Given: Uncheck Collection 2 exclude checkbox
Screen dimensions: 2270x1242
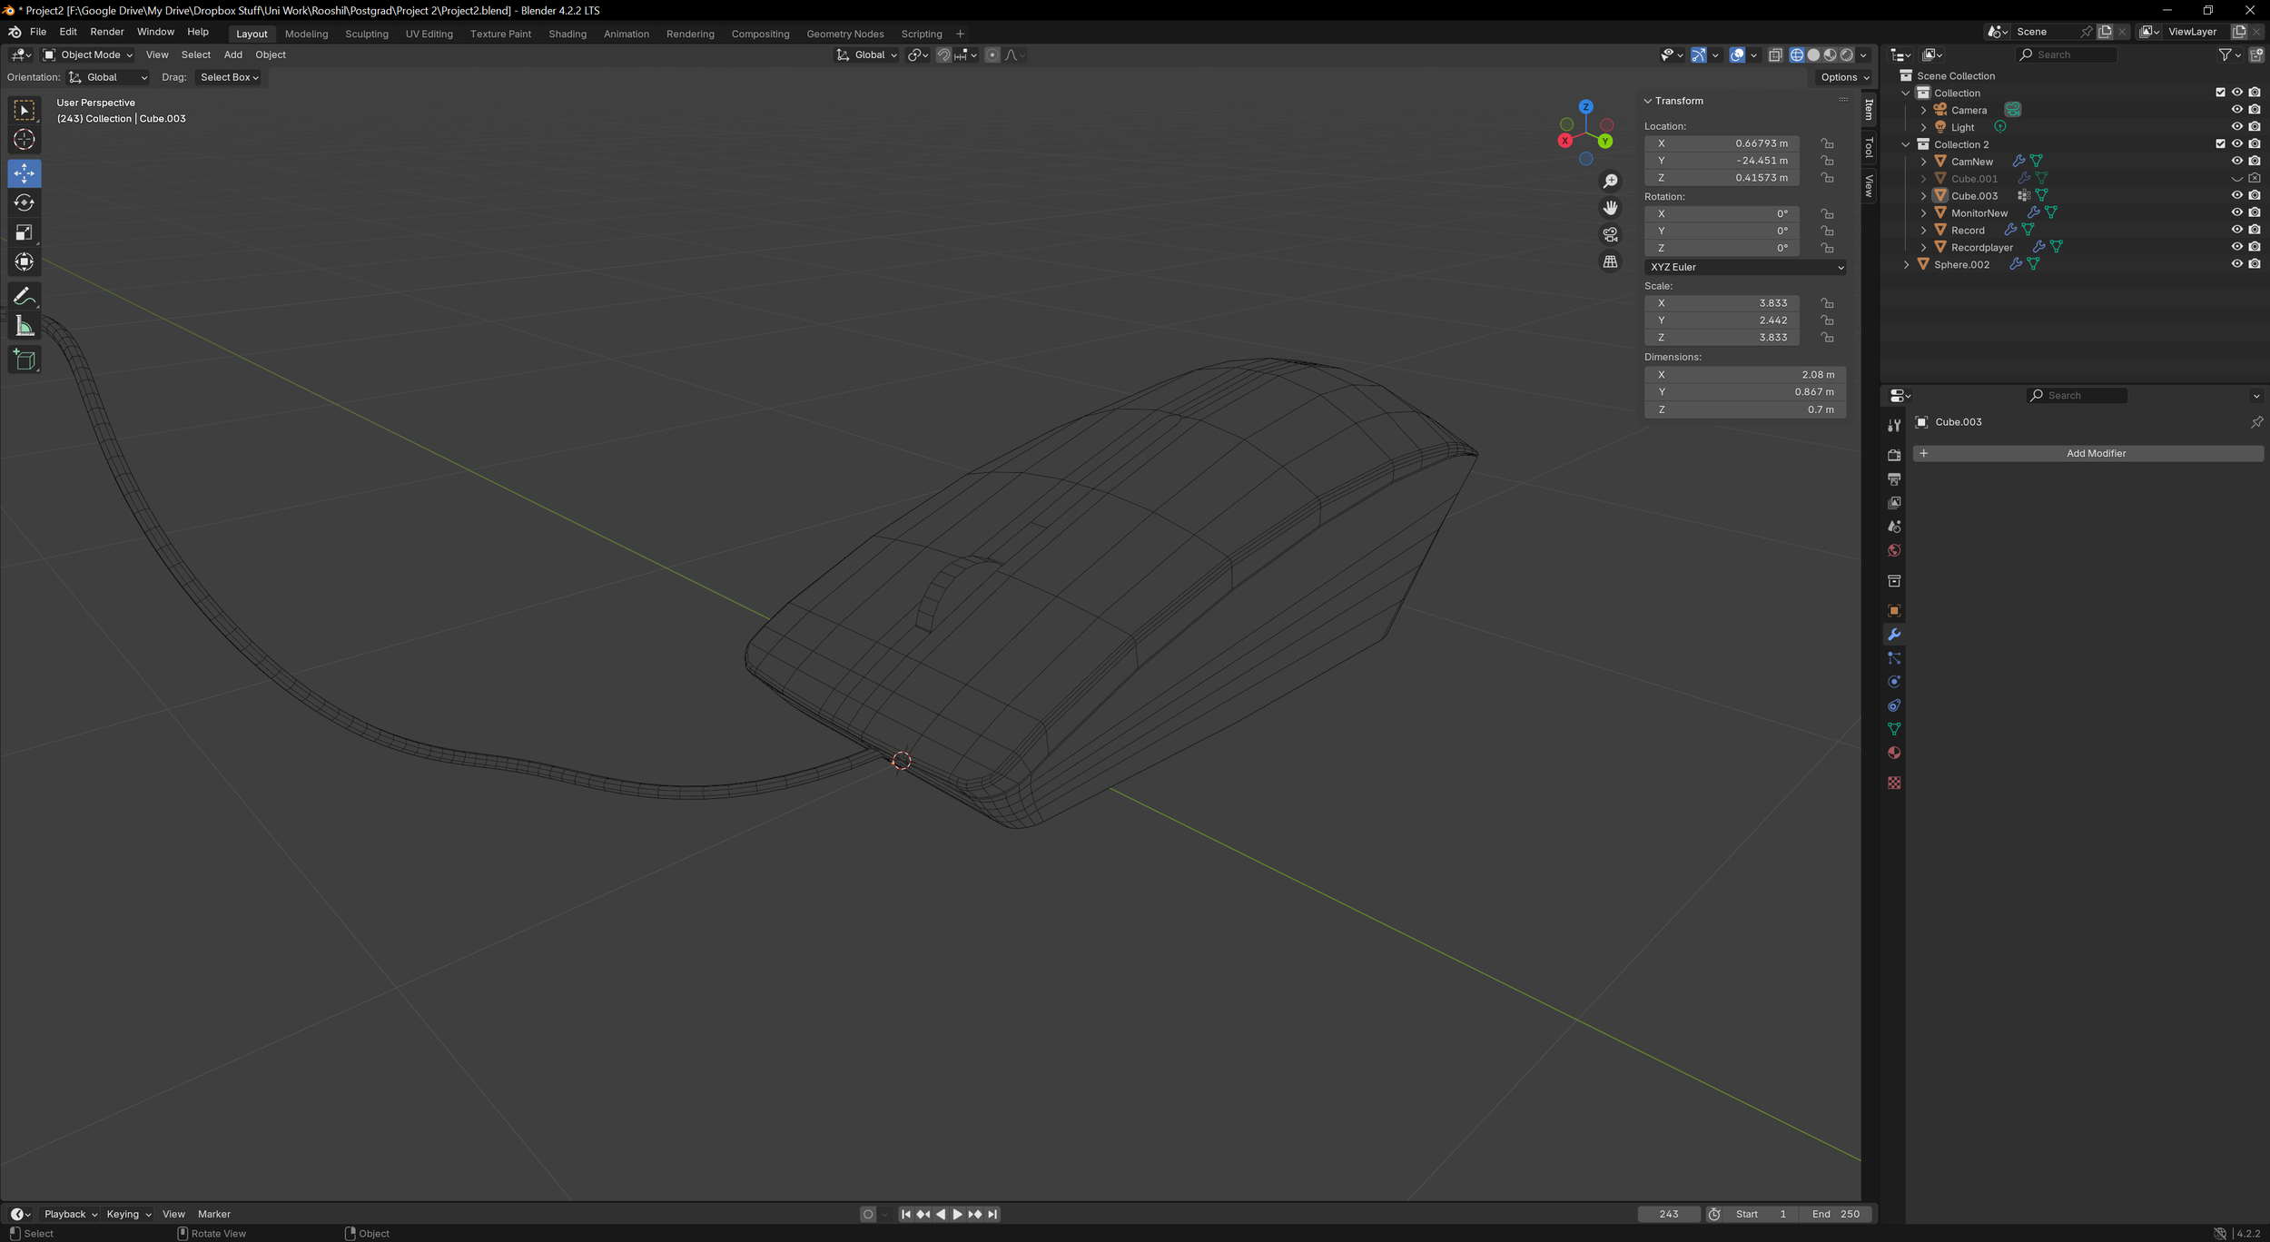Looking at the screenshot, I should [2220, 144].
